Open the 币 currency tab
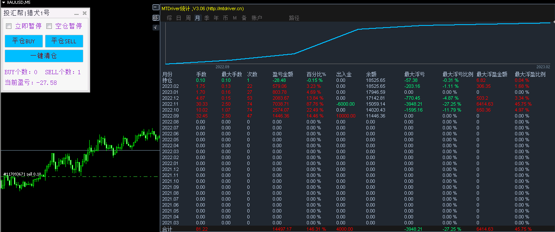 tap(225, 18)
